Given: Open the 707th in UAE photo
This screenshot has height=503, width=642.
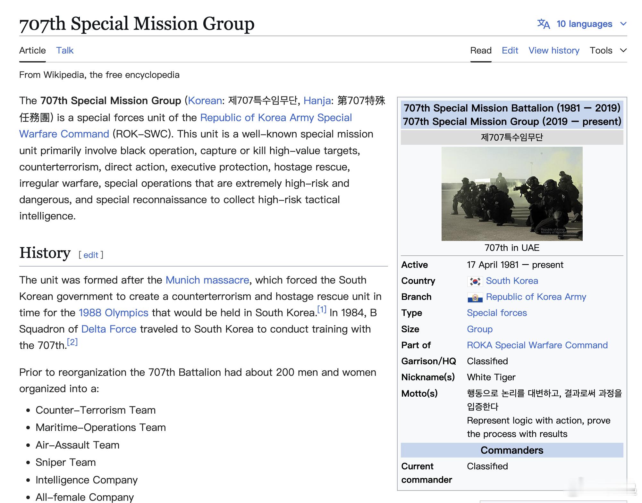Looking at the screenshot, I should click(512, 194).
